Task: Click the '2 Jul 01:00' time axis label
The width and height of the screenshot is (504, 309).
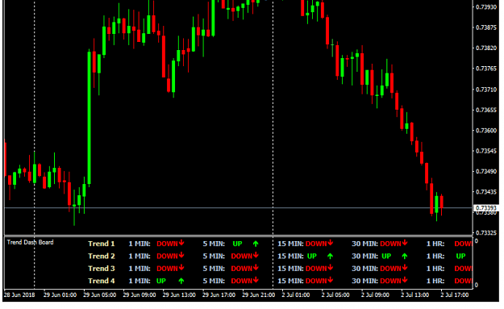Action: 296,294
